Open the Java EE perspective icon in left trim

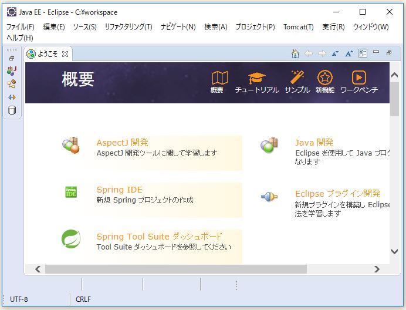pyautogui.click(x=12, y=71)
